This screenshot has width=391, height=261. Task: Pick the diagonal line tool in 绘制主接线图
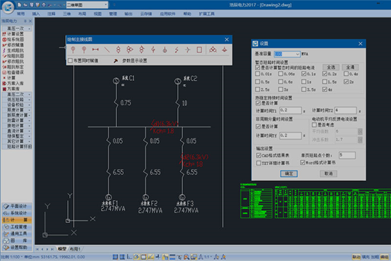click(107, 50)
